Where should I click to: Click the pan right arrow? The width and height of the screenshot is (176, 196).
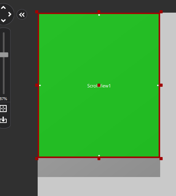(x=10, y=14)
